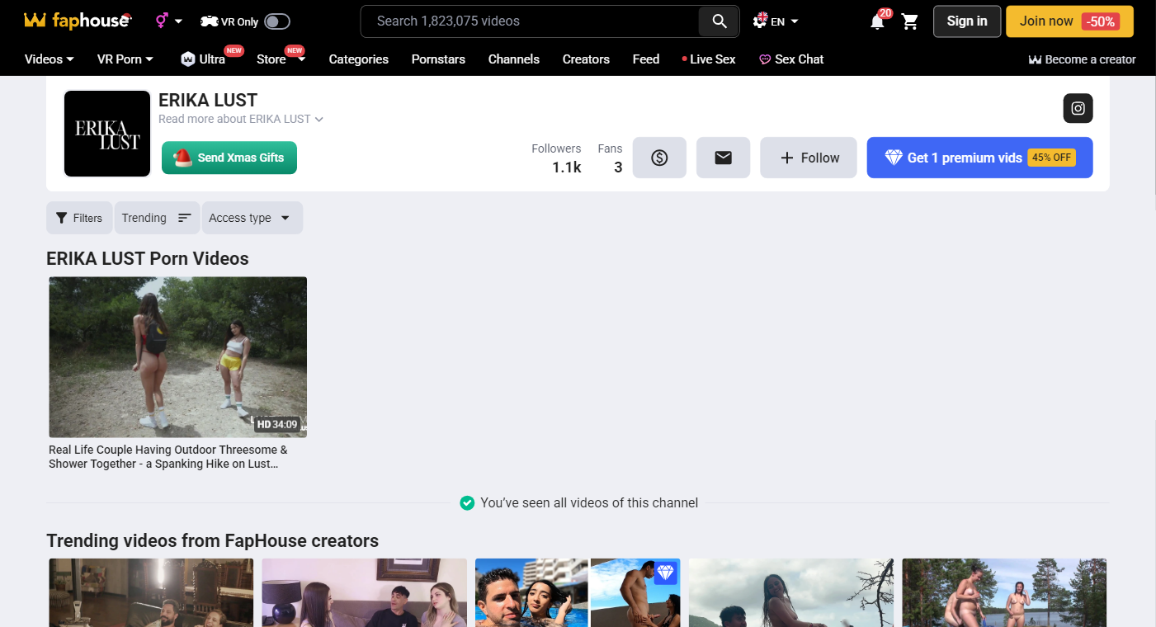1156x627 pixels.
Task: Open the notifications bell
Action: pos(877,21)
